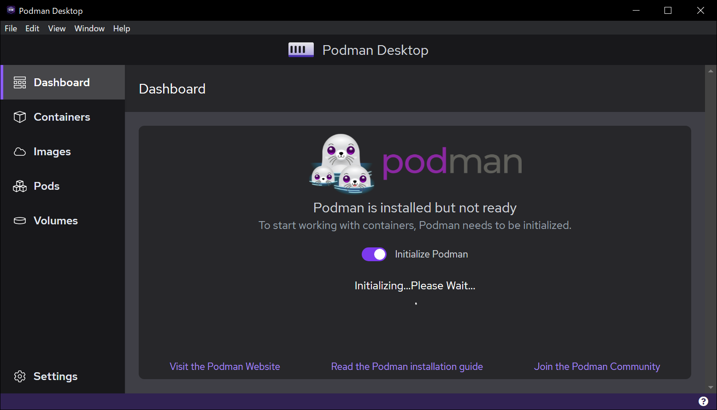
Task: Open the File menu
Action: [x=11, y=29]
